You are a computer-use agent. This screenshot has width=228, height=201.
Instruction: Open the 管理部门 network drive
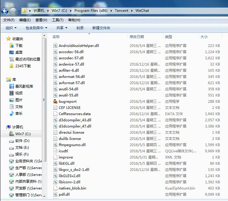coord(28,195)
